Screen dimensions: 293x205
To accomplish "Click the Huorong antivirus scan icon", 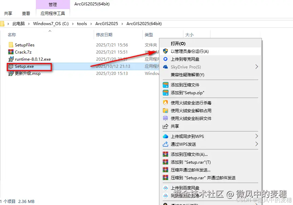I will pos(165,103).
